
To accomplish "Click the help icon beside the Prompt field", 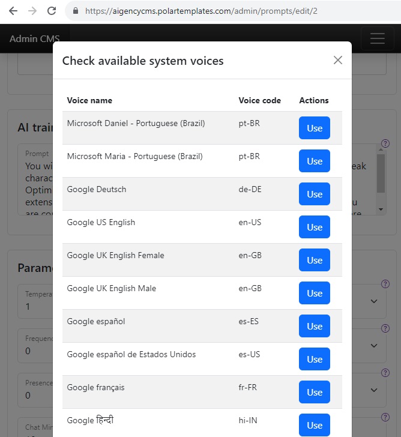I will pos(385,144).
